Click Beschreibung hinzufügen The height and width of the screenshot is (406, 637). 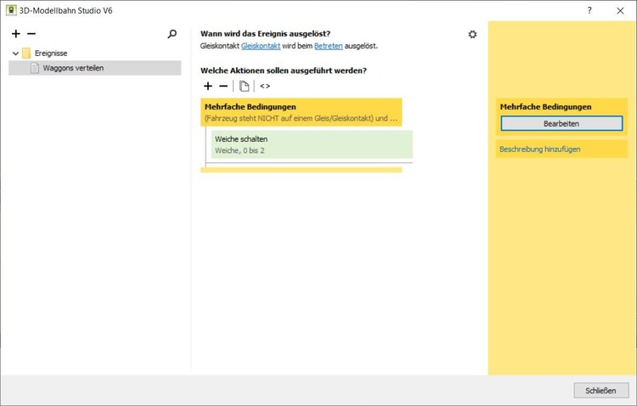point(540,149)
